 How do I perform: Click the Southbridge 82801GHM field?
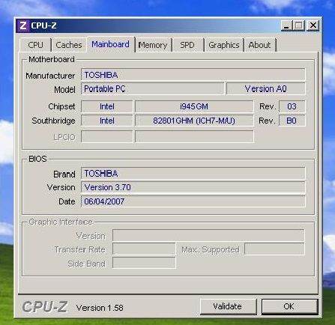[194, 121]
